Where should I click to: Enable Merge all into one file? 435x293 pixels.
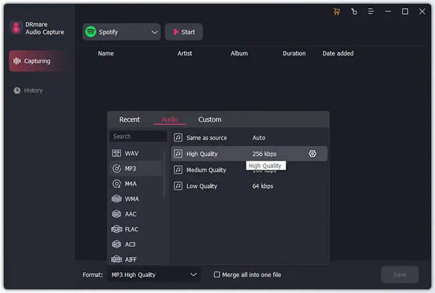click(x=217, y=274)
